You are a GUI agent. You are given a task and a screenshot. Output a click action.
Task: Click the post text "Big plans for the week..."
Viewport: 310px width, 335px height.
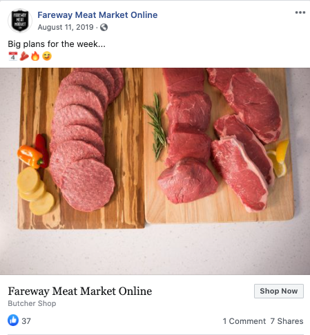[57, 44]
